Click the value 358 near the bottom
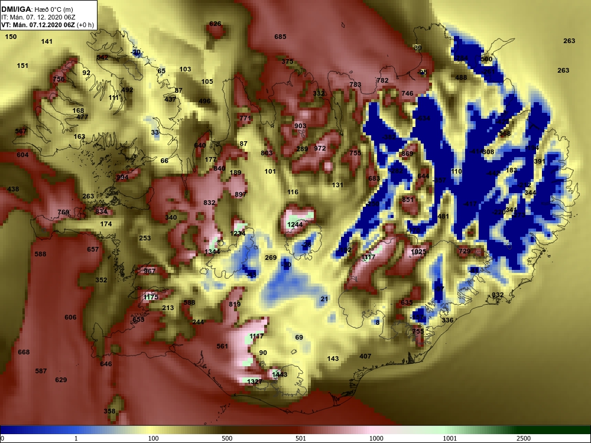 tap(109, 411)
